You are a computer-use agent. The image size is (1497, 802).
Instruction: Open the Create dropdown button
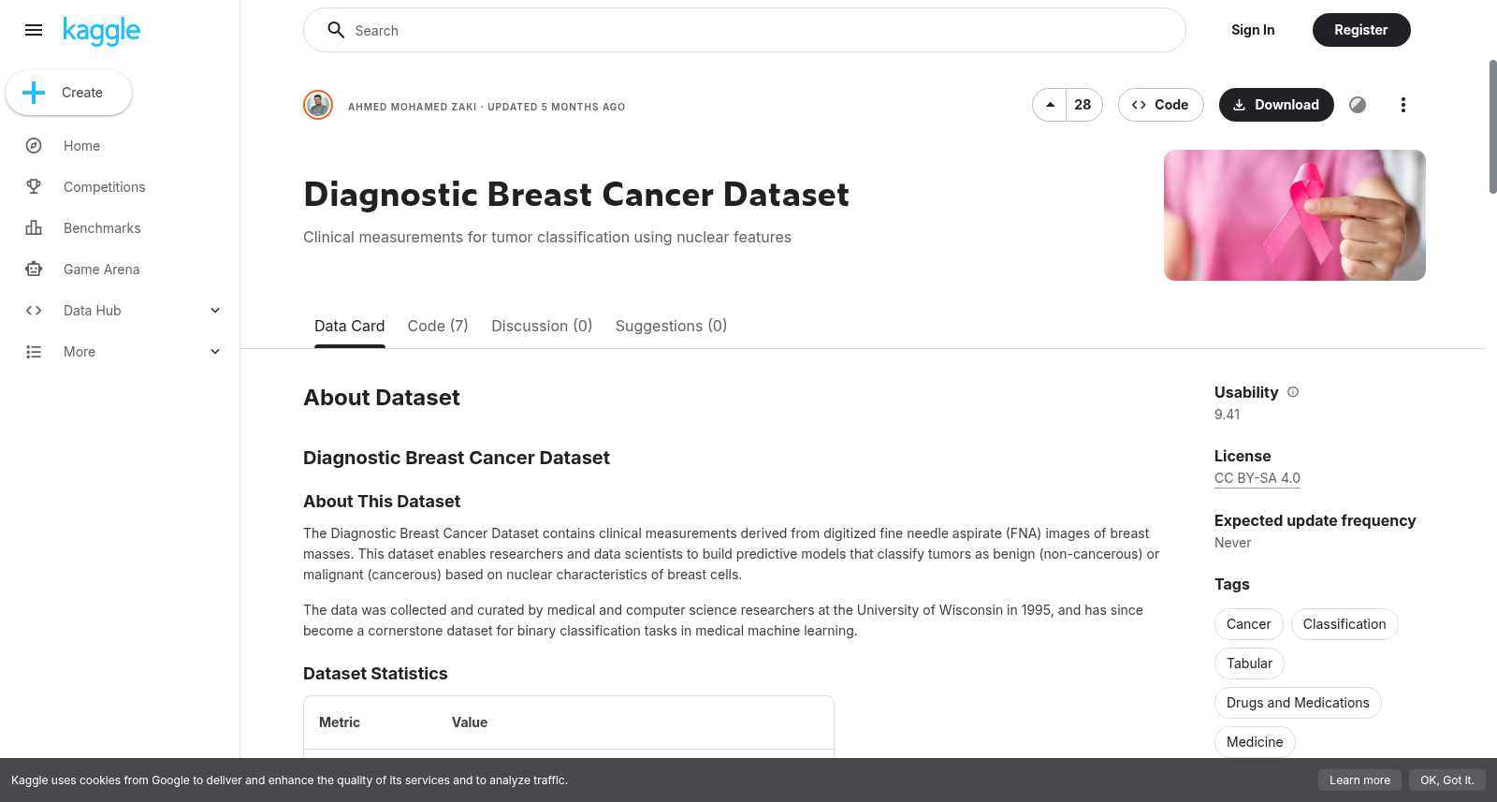[x=68, y=93]
